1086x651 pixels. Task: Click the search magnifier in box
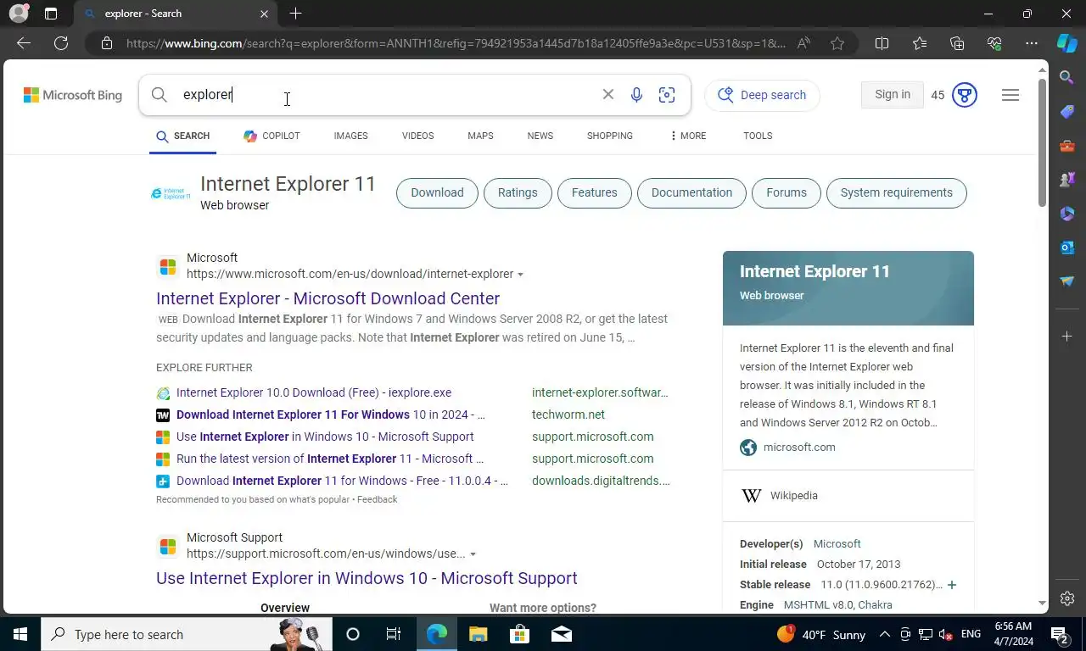[159, 95]
